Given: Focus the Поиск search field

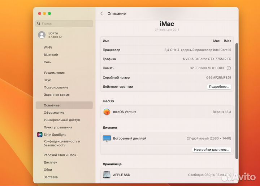Looking at the screenshot, I should (64, 23).
